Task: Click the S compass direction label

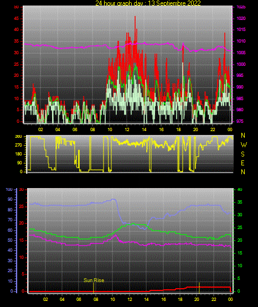Action: click(x=242, y=154)
